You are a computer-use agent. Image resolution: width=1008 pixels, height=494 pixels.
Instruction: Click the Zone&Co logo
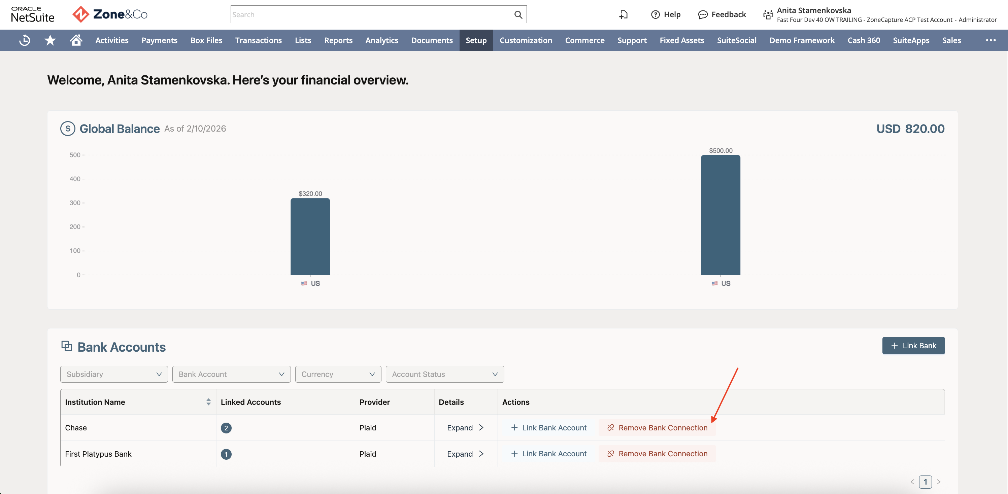(110, 14)
